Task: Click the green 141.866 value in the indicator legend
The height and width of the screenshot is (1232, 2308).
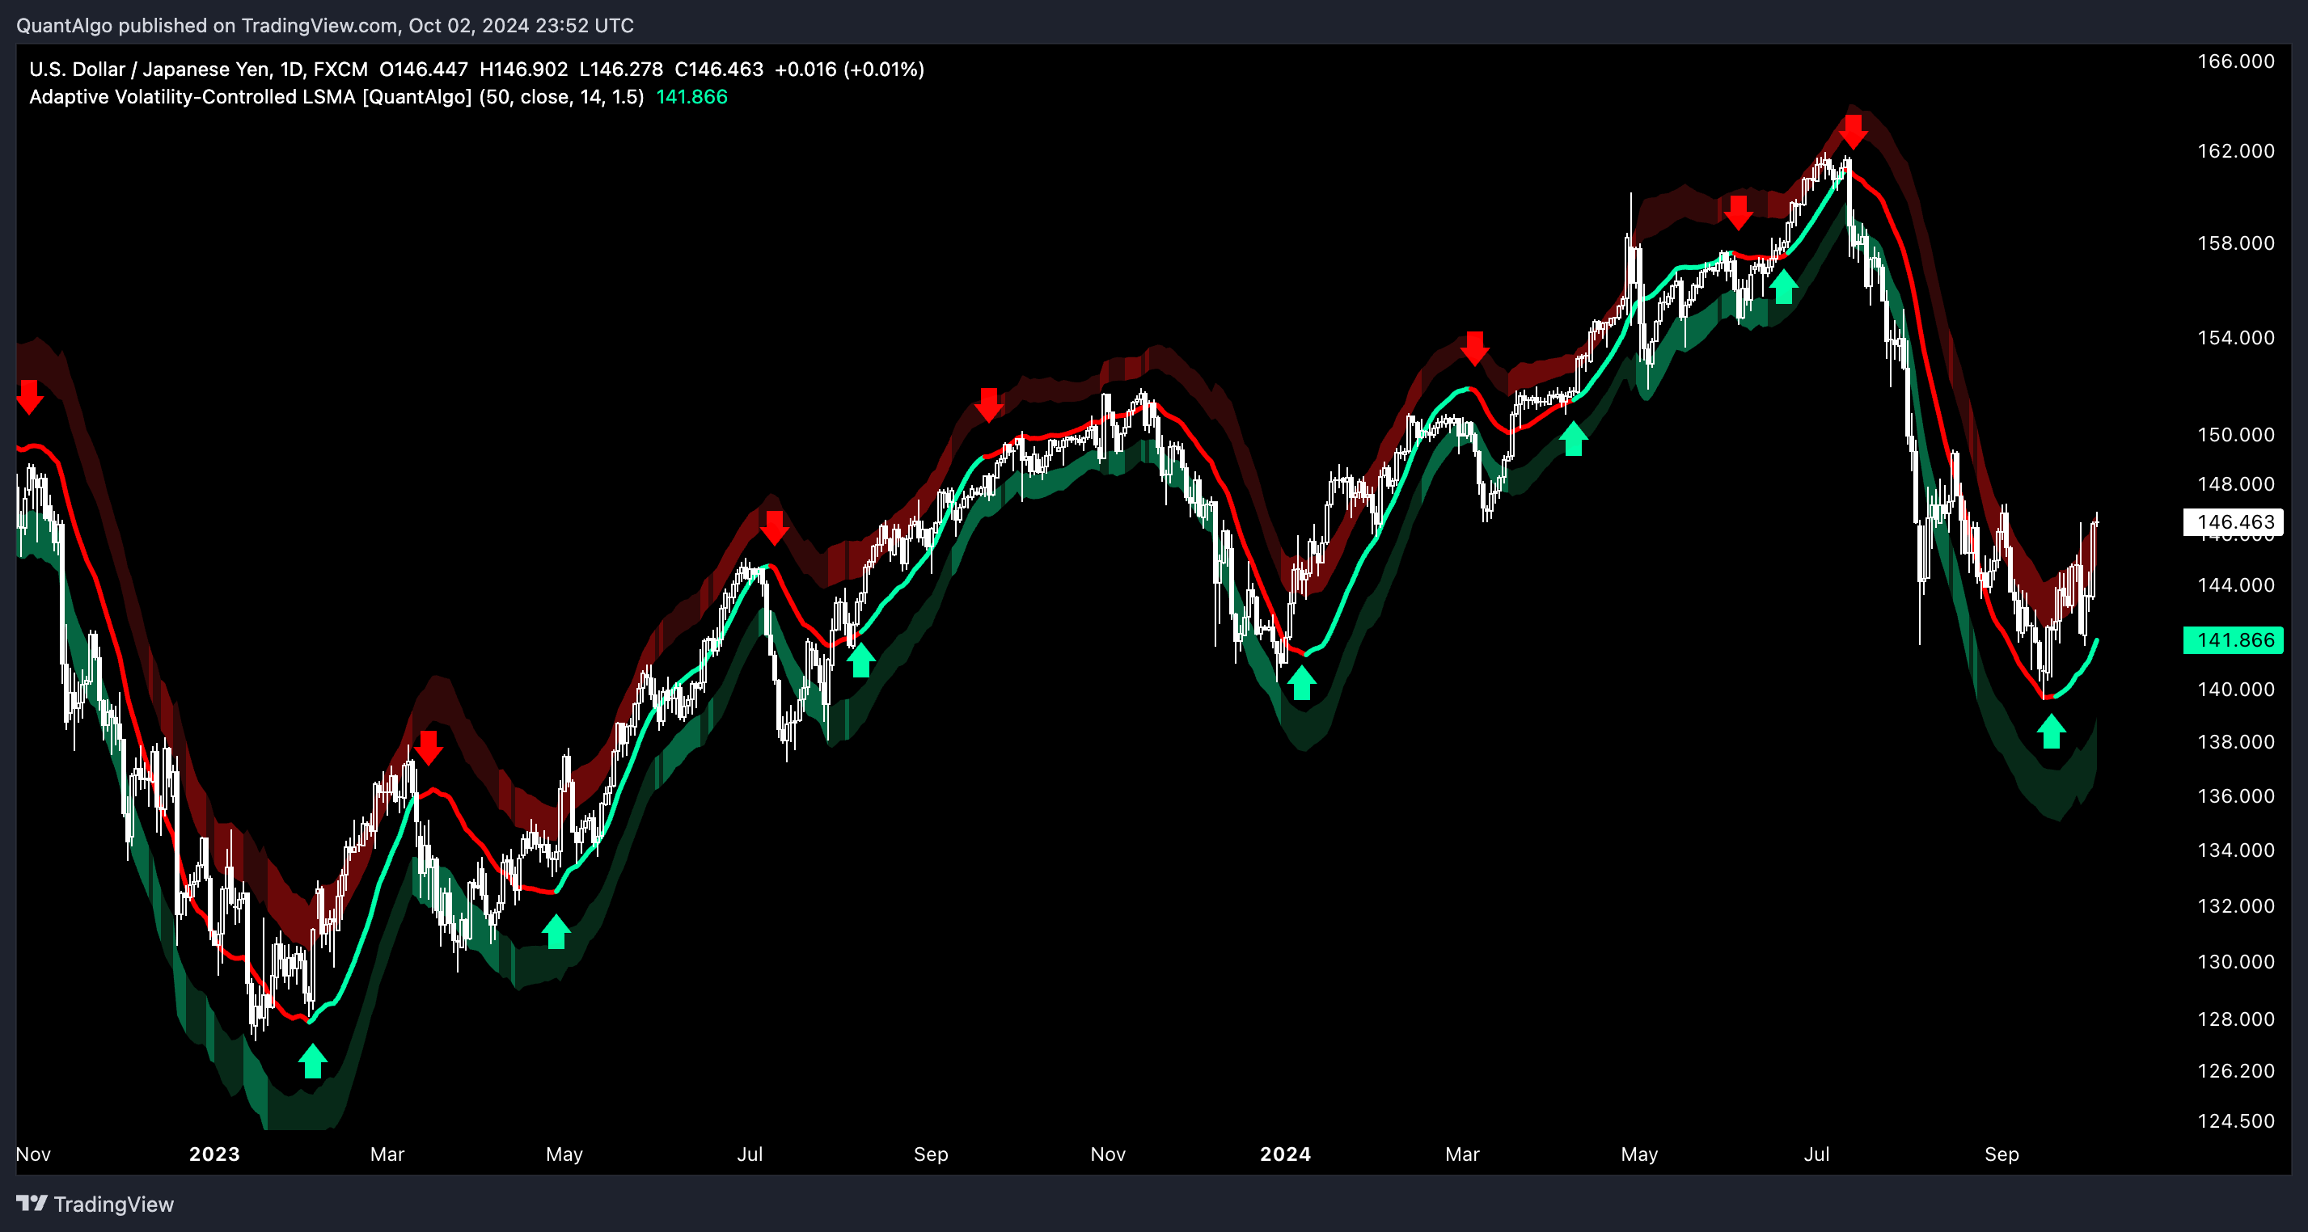Action: [691, 97]
